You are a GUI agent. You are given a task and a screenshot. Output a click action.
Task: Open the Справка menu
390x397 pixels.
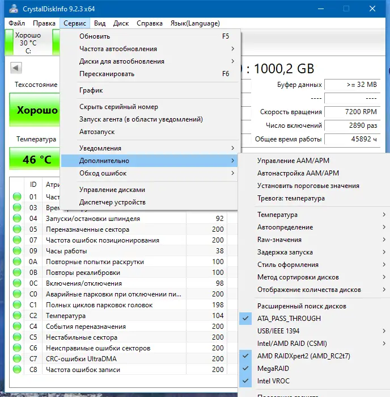click(150, 23)
